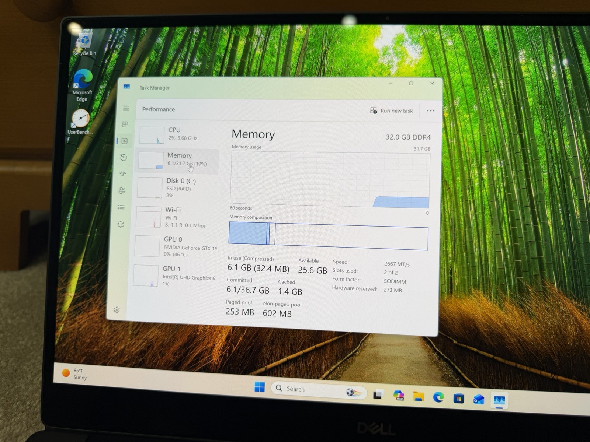Click the Non-paged pool 602 MB value

coord(277,313)
